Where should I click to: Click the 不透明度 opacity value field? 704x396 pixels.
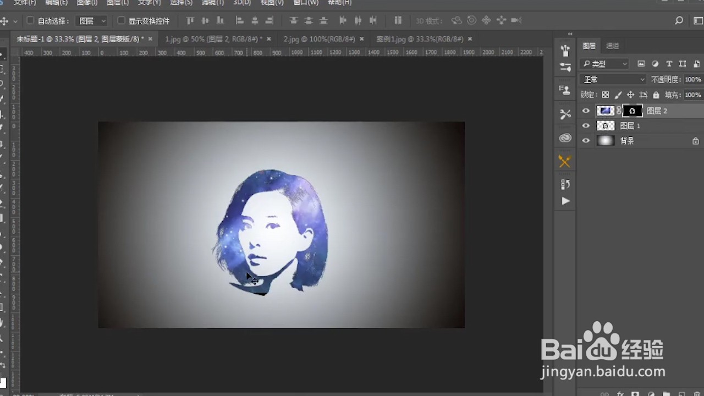tap(693, 80)
